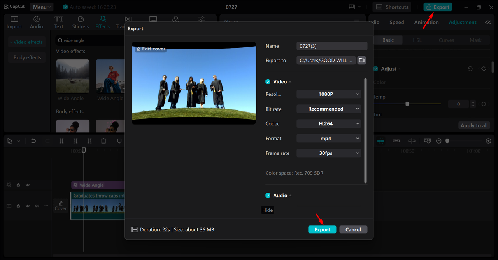
Task: Select the Adjustment tab
Action: point(462,23)
